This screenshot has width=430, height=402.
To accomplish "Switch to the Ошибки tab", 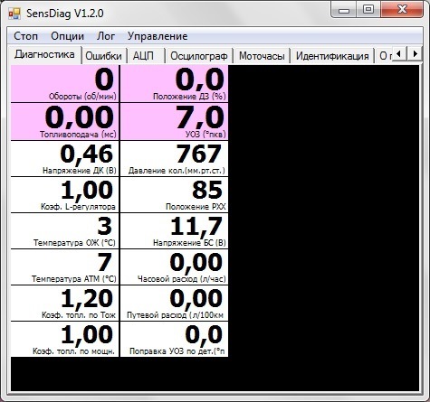I will pyautogui.click(x=104, y=56).
